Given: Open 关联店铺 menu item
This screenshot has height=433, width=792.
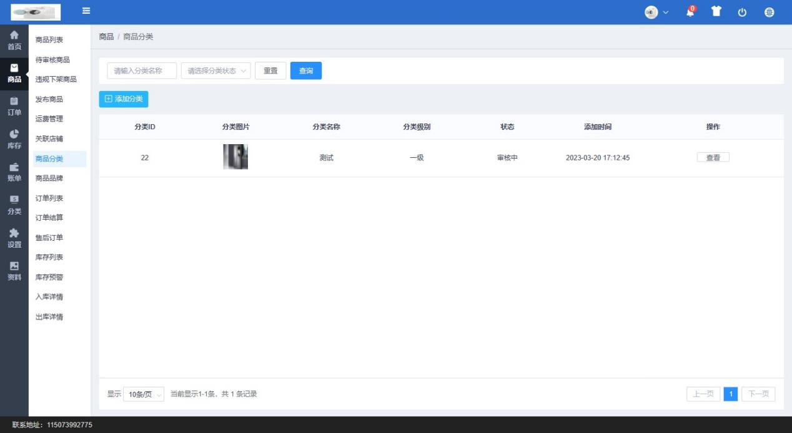Looking at the screenshot, I should [49, 139].
